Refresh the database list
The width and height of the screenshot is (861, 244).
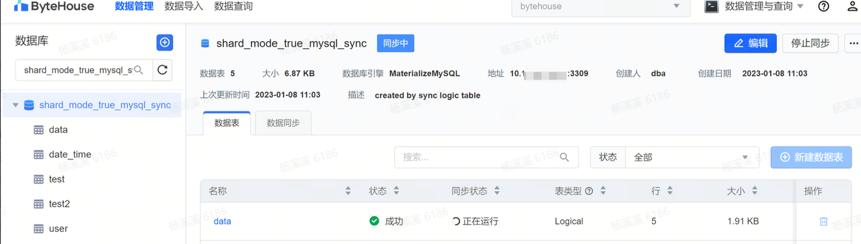point(162,70)
